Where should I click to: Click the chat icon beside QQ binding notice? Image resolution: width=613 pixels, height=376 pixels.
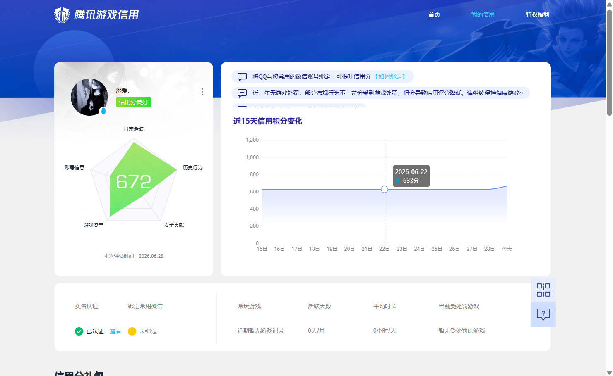[242, 76]
